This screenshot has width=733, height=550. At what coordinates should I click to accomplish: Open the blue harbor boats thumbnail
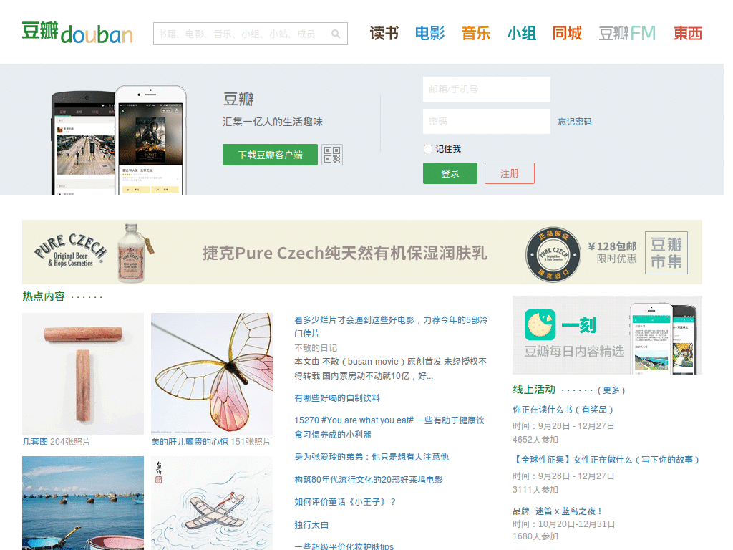83,503
